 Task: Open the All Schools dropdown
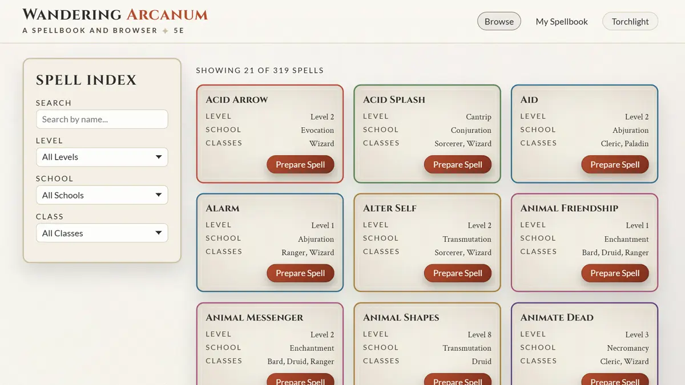[102, 194]
